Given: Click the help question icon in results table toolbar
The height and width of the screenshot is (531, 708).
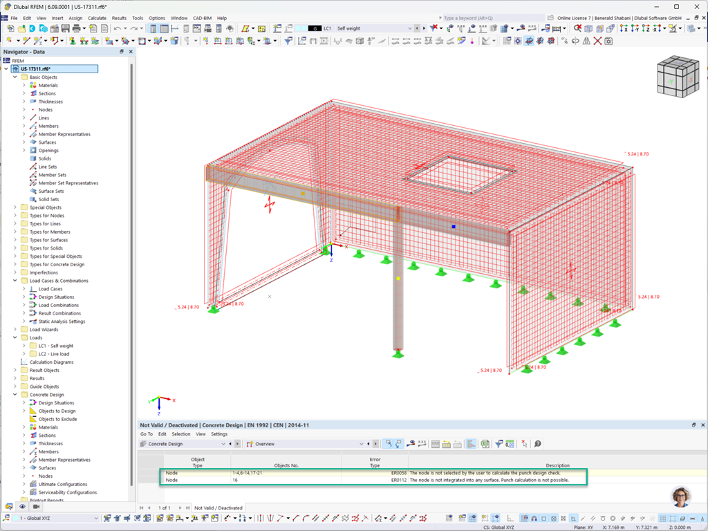Looking at the screenshot, I should [x=538, y=444].
